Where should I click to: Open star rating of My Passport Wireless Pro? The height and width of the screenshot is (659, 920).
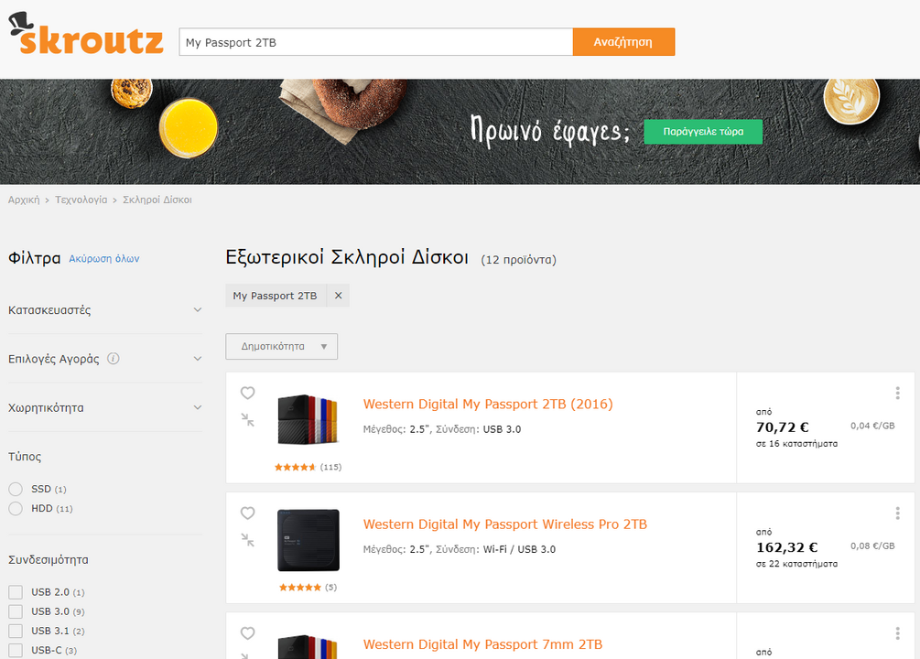[x=300, y=588]
